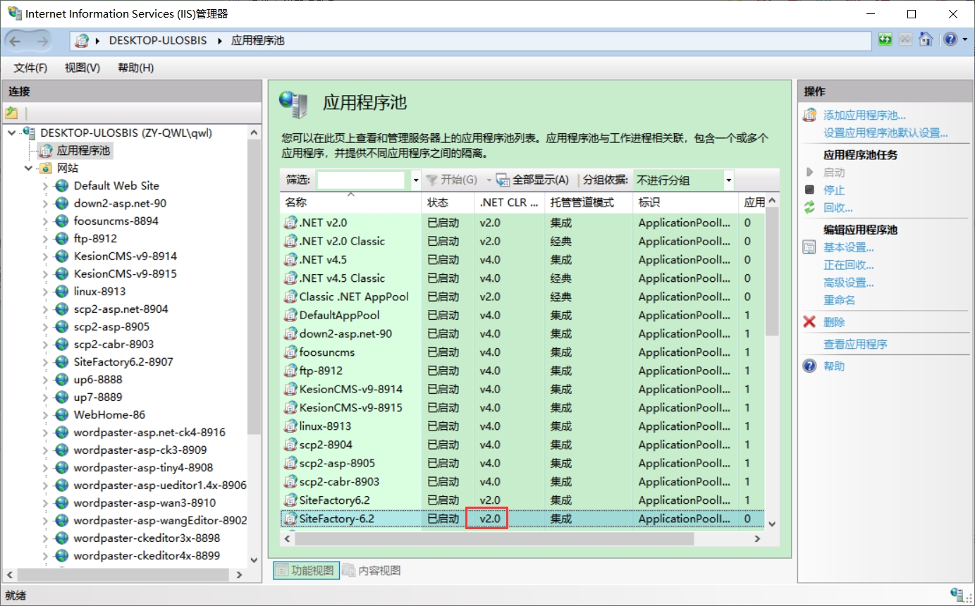The width and height of the screenshot is (975, 606).
Task: Click the green refresh icon in toolbar
Action: 885,39
